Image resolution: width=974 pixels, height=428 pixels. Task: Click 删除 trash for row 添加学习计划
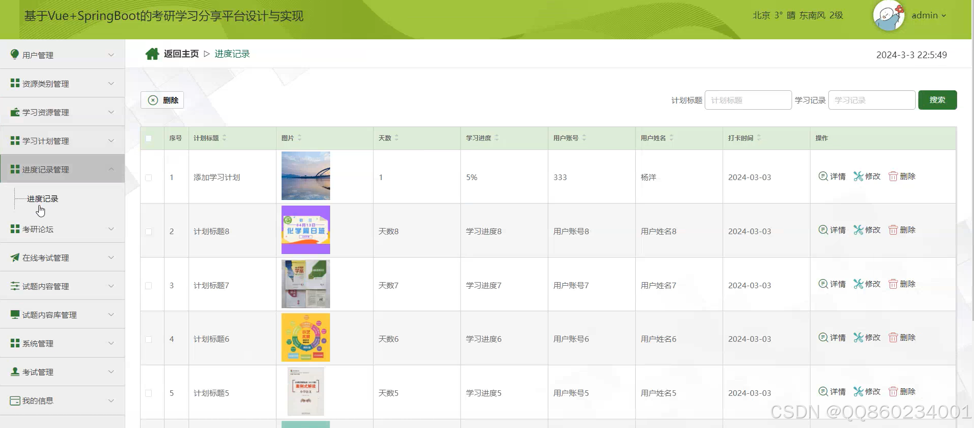pos(902,176)
